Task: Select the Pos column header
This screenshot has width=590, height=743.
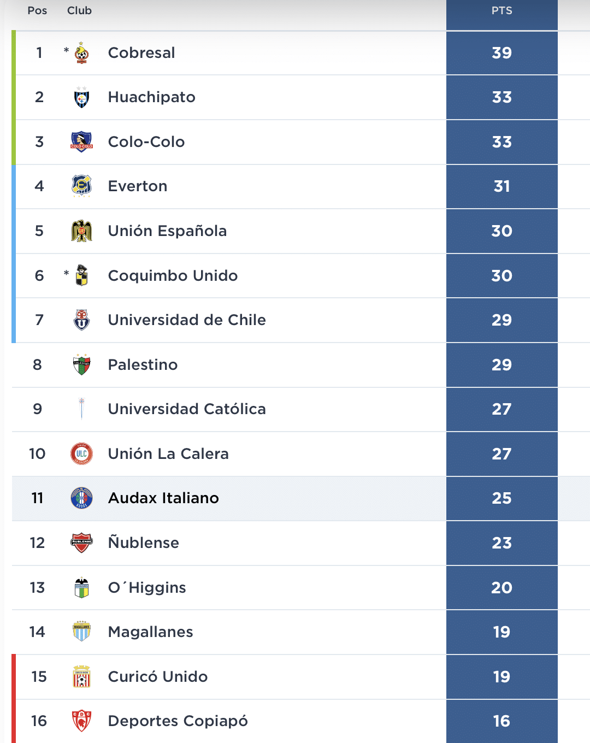Action: (x=37, y=11)
